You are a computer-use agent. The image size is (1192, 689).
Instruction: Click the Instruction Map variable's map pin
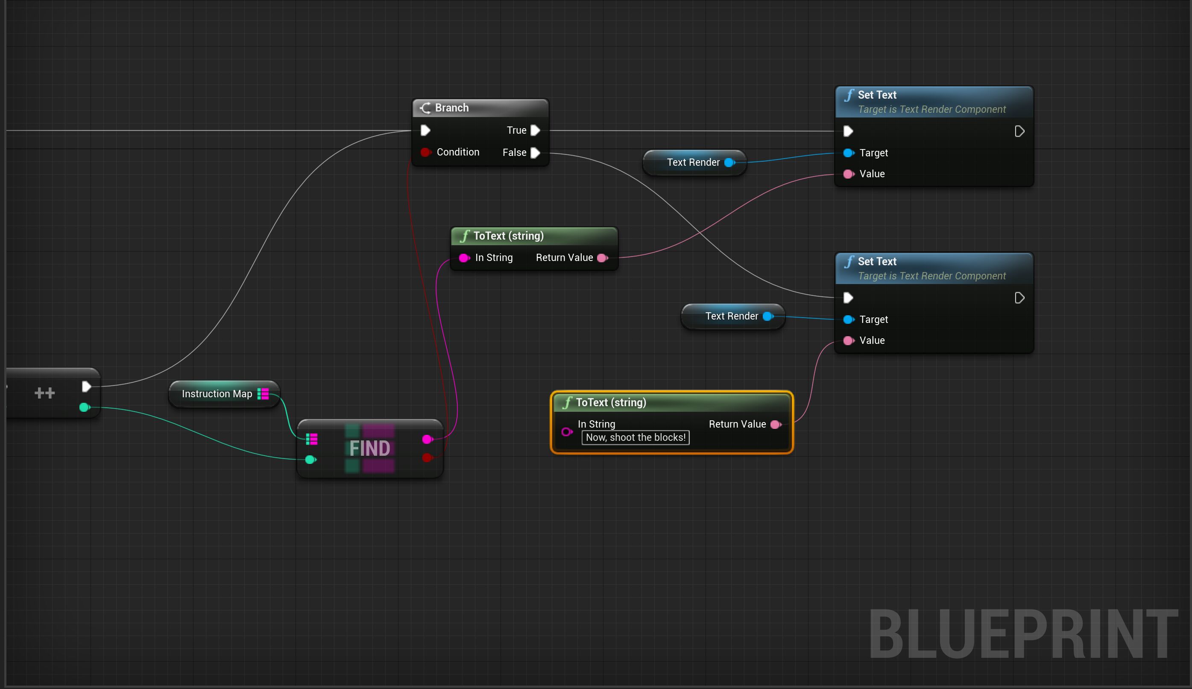(x=263, y=394)
